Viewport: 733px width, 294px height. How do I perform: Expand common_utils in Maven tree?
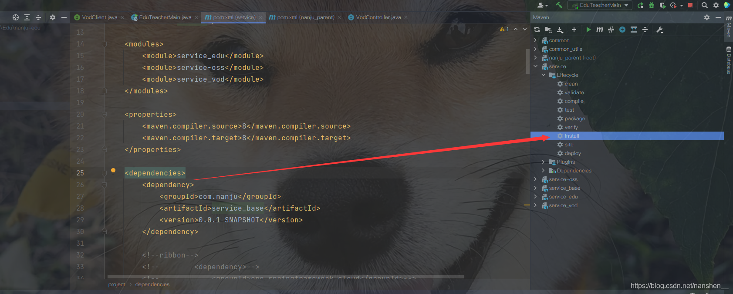tap(536, 49)
